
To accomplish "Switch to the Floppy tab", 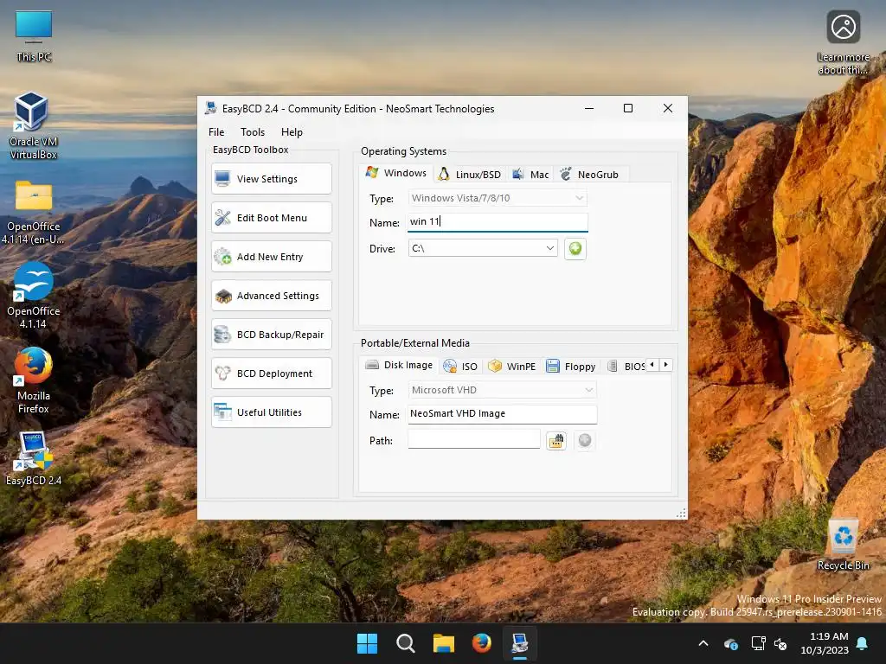I will pyautogui.click(x=571, y=367).
